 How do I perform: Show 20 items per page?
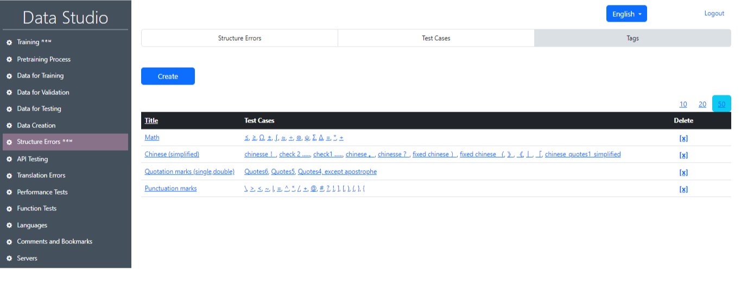click(x=702, y=104)
